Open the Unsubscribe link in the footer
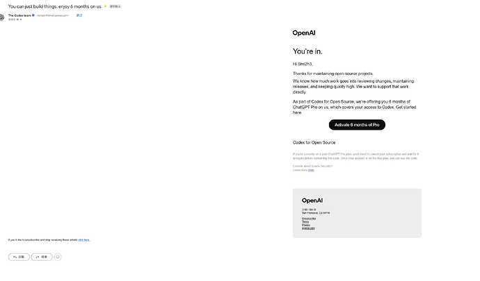Viewport: 480px width, 281px height. pyautogui.click(x=309, y=219)
